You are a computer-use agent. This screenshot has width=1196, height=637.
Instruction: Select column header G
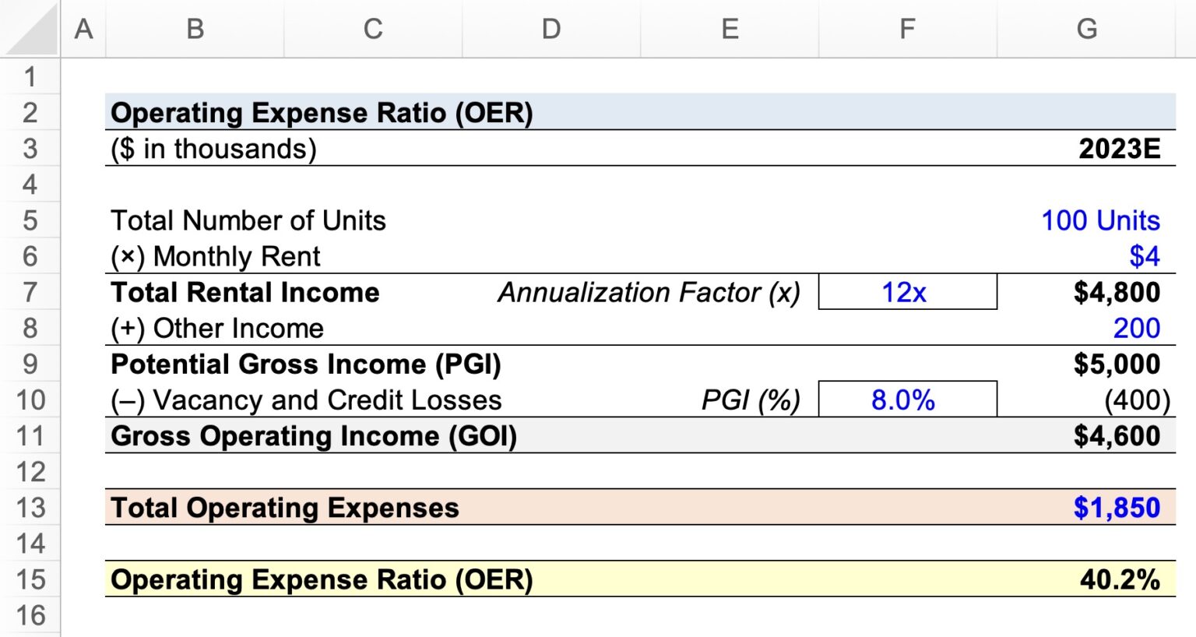(1087, 29)
